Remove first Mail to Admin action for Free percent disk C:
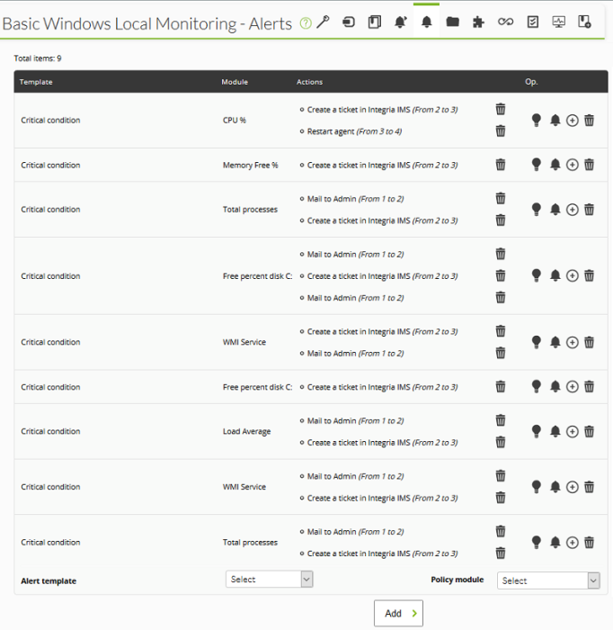This screenshot has height=630, width=613. tap(501, 254)
